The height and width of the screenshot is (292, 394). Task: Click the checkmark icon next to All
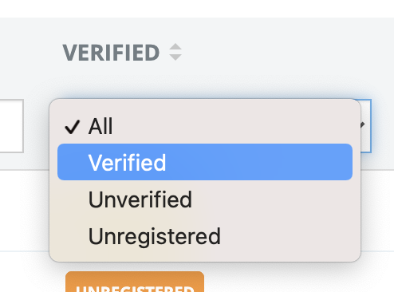pyautogui.click(x=73, y=127)
